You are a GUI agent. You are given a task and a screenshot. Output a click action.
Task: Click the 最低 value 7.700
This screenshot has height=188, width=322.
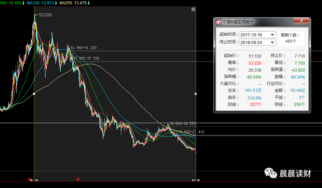tap(300, 63)
